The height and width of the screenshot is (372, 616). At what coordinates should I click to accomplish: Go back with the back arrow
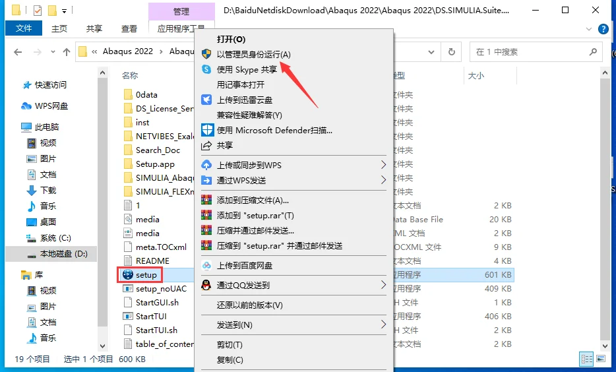(x=18, y=52)
